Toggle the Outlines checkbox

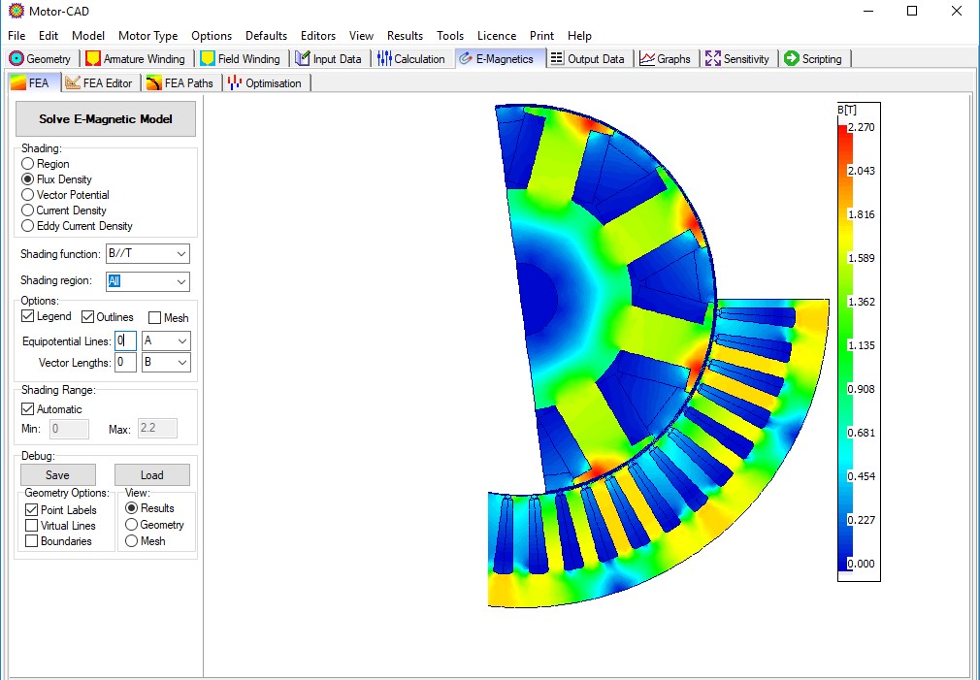pyautogui.click(x=87, y=317)
